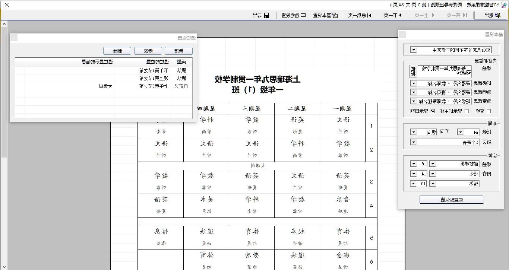Open the 标题 font 微软雅黑 dropdown
509x270 pixels.
pos(433,164)
